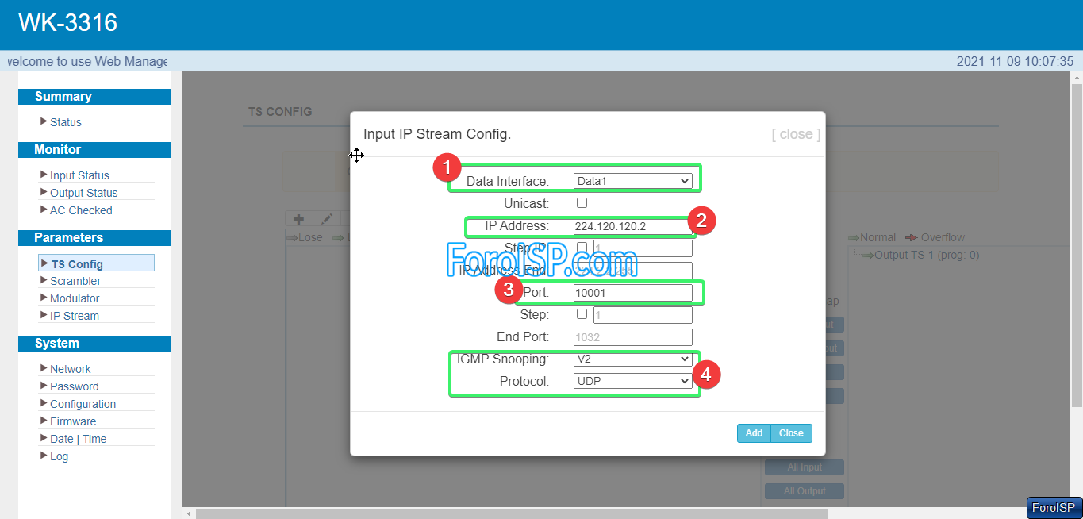Open the Data Interface dropdown

coord(632,181)
